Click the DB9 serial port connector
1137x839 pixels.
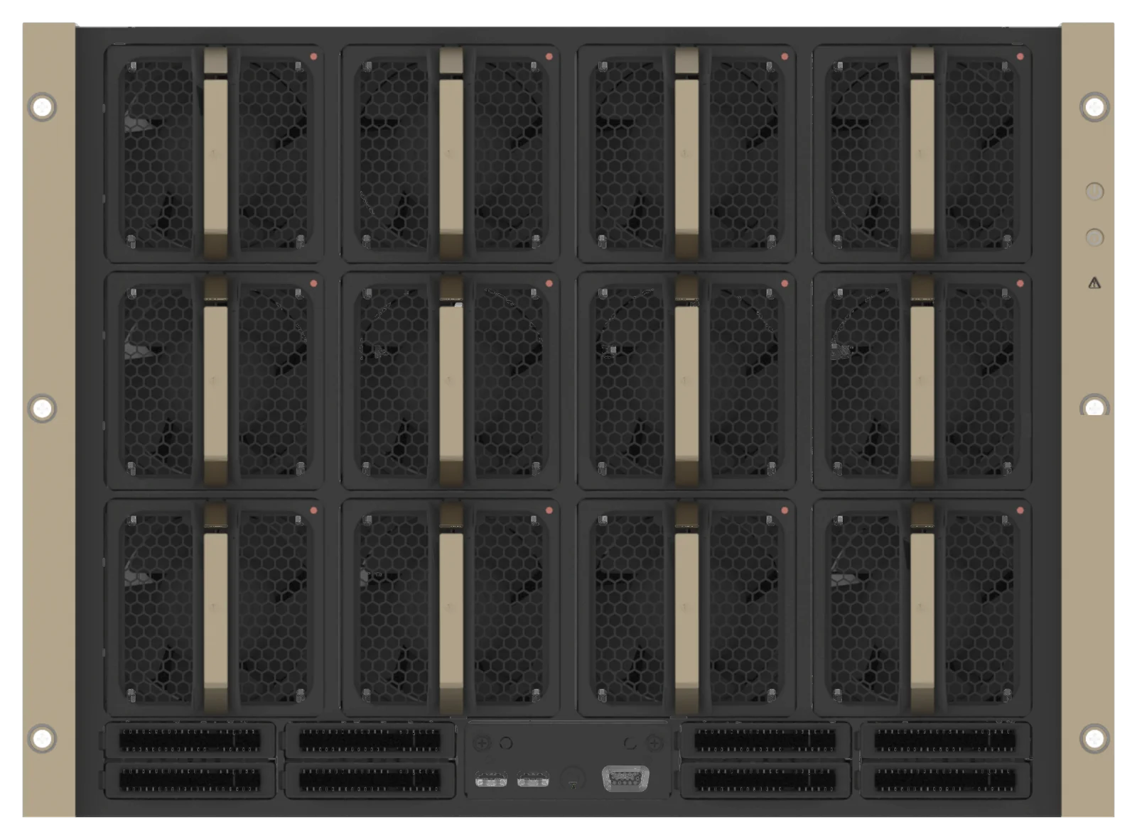(625, 779)
